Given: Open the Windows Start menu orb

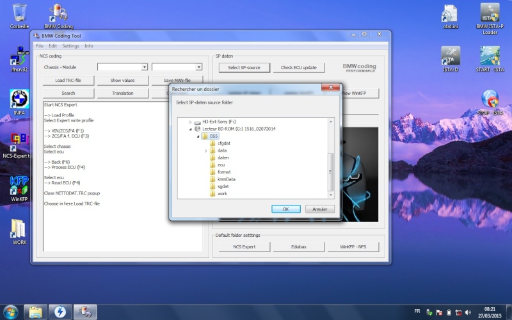Looking at the screenshot, I should point(11,312).
